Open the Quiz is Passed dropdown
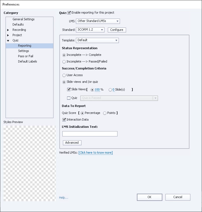Screen dimensions: 202x212 coord(119,98)
